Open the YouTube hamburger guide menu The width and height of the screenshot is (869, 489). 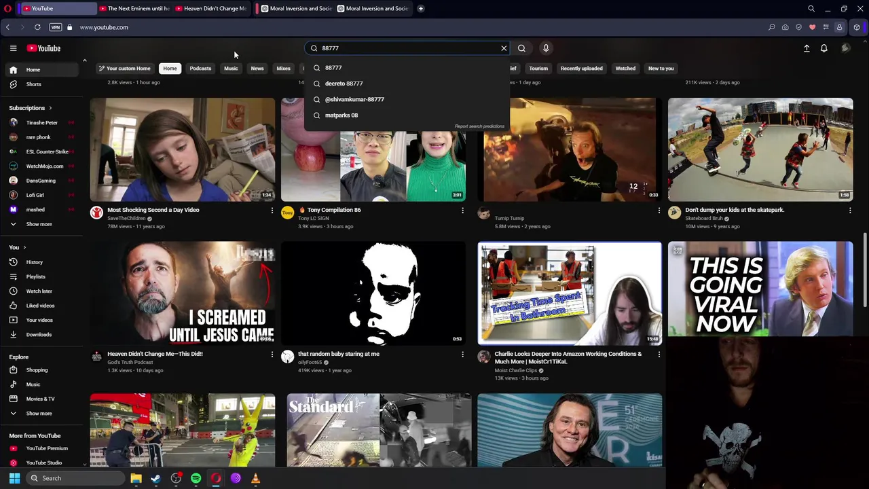tap(13, 48)
